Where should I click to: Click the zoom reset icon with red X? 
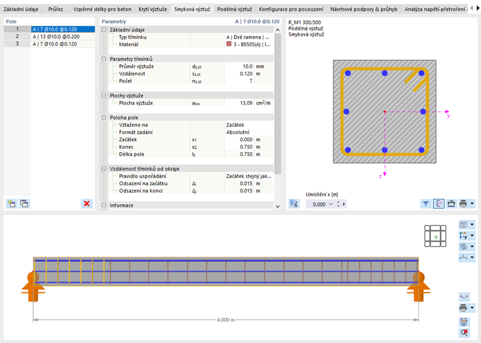[x=464, y=332]
